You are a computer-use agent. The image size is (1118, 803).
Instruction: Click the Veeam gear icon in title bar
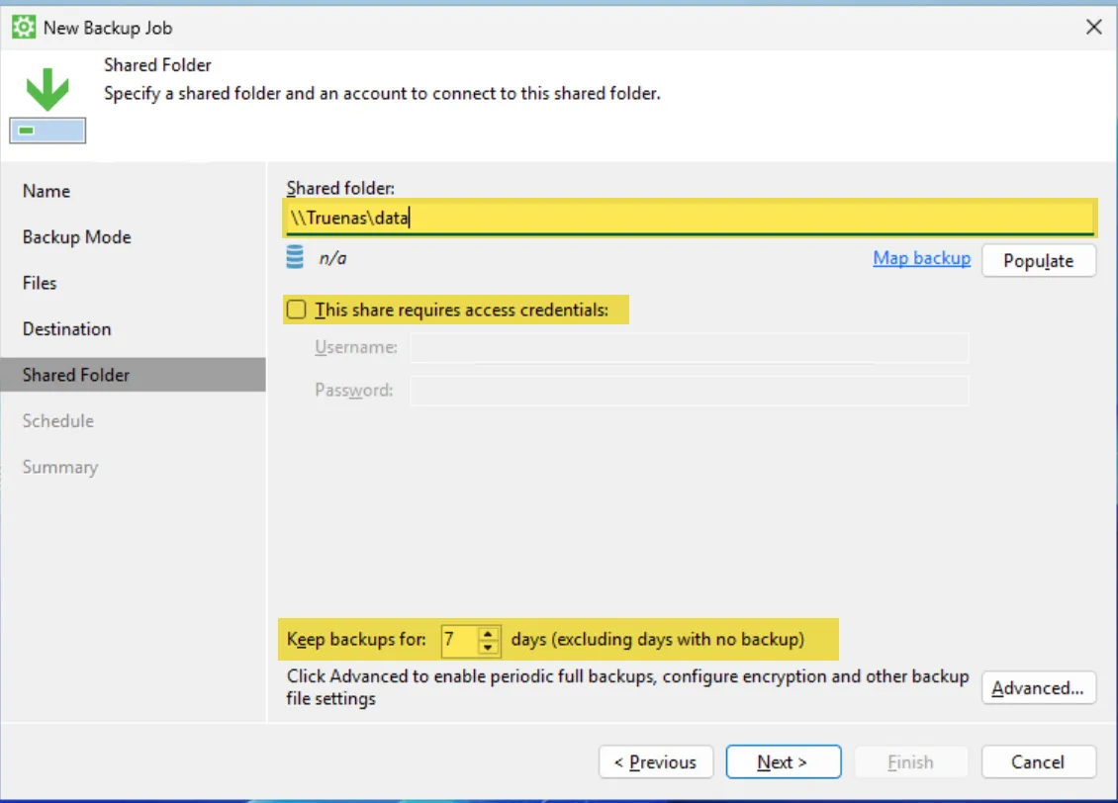point(24,28)
